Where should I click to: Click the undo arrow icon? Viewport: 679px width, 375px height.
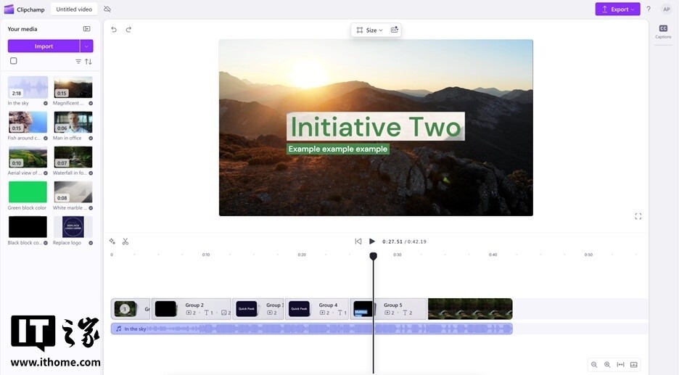(114, 30)
